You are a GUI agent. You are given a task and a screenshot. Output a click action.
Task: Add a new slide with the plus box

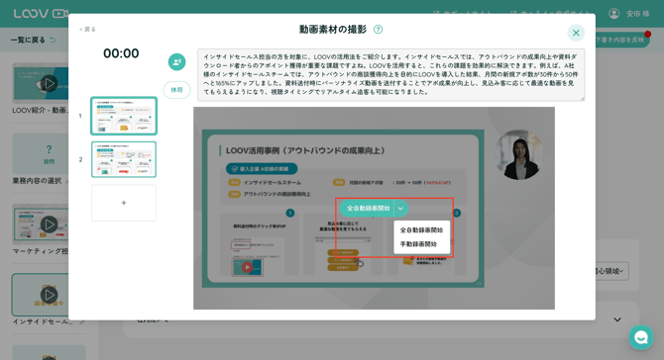124,203
